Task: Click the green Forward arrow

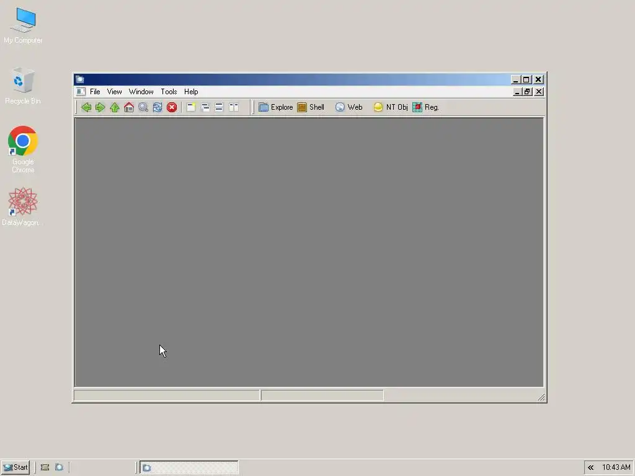Action: point(100,107)
